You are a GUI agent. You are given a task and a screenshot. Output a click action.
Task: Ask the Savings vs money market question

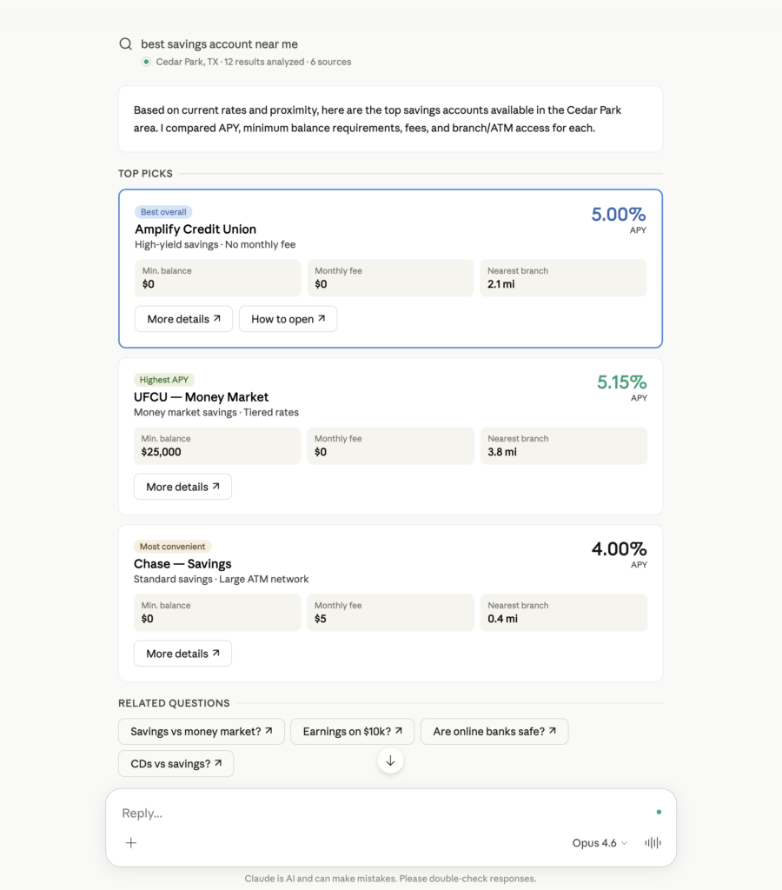202,732
